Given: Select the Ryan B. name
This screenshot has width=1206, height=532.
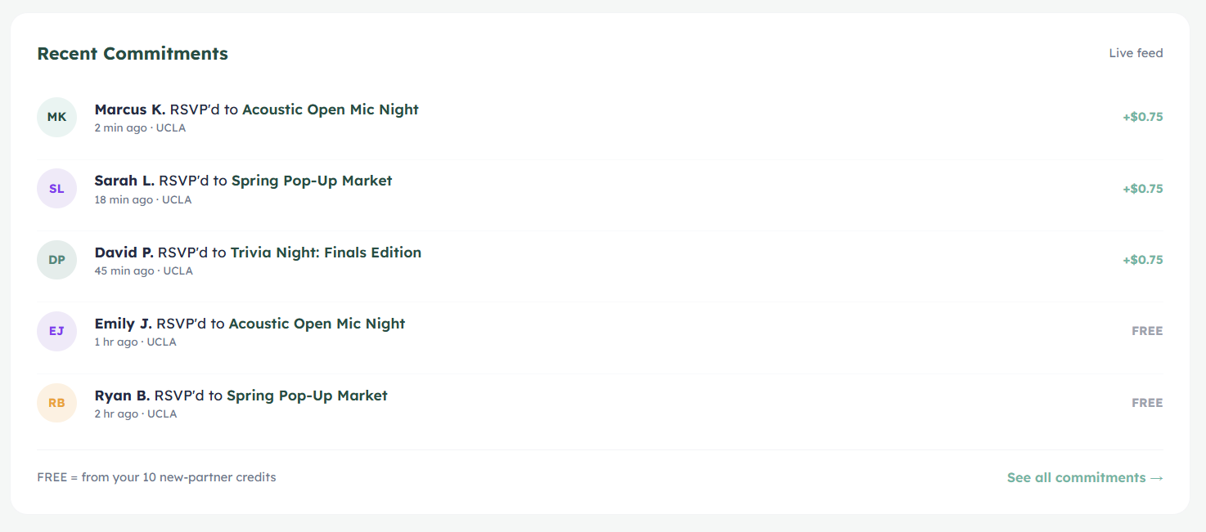Looking at the screenshot, I should pyautogui.click(x=122, y=396).
